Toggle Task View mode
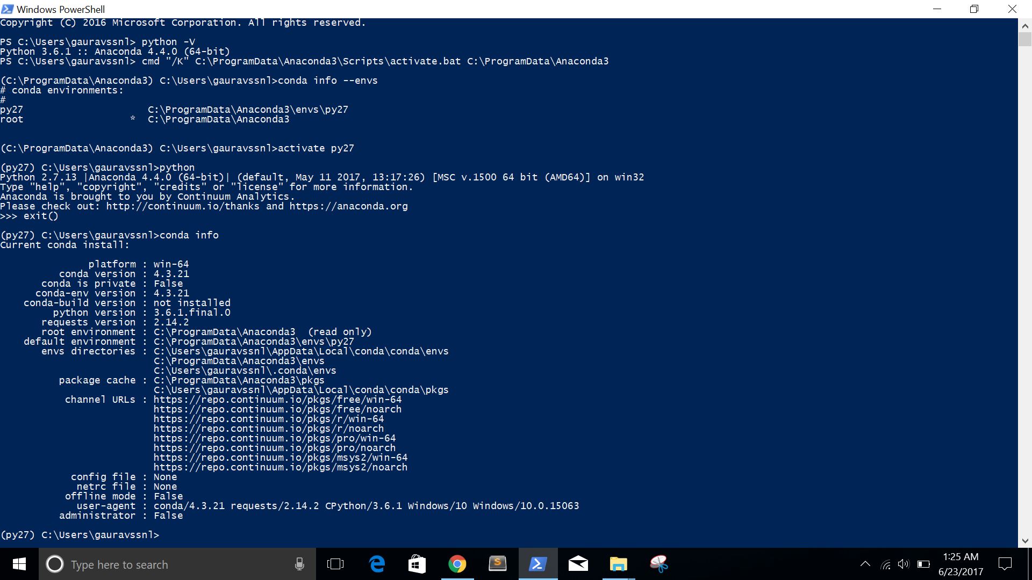Screen dimensions: 1032x580 pyautogui.click(x=336, y=564)
